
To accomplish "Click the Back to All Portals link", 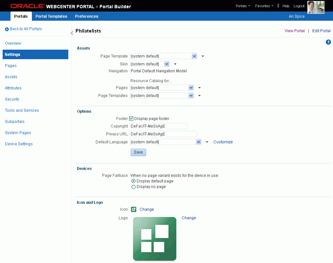I will [26, 29].
